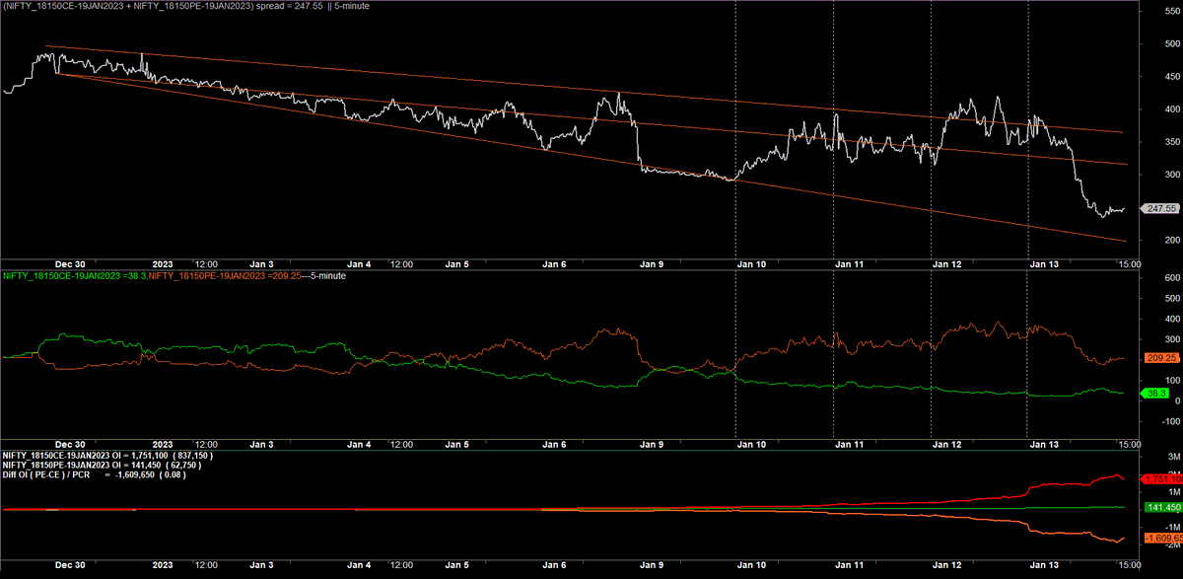The image size is (1183, 579).
Task: Click the -100 axis value in premium pane
Action: point(1170,422)
